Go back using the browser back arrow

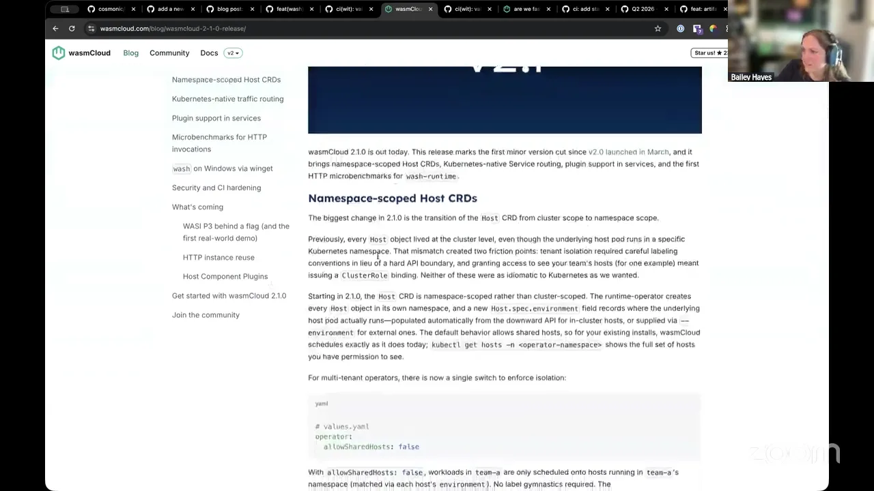point(55,29)
